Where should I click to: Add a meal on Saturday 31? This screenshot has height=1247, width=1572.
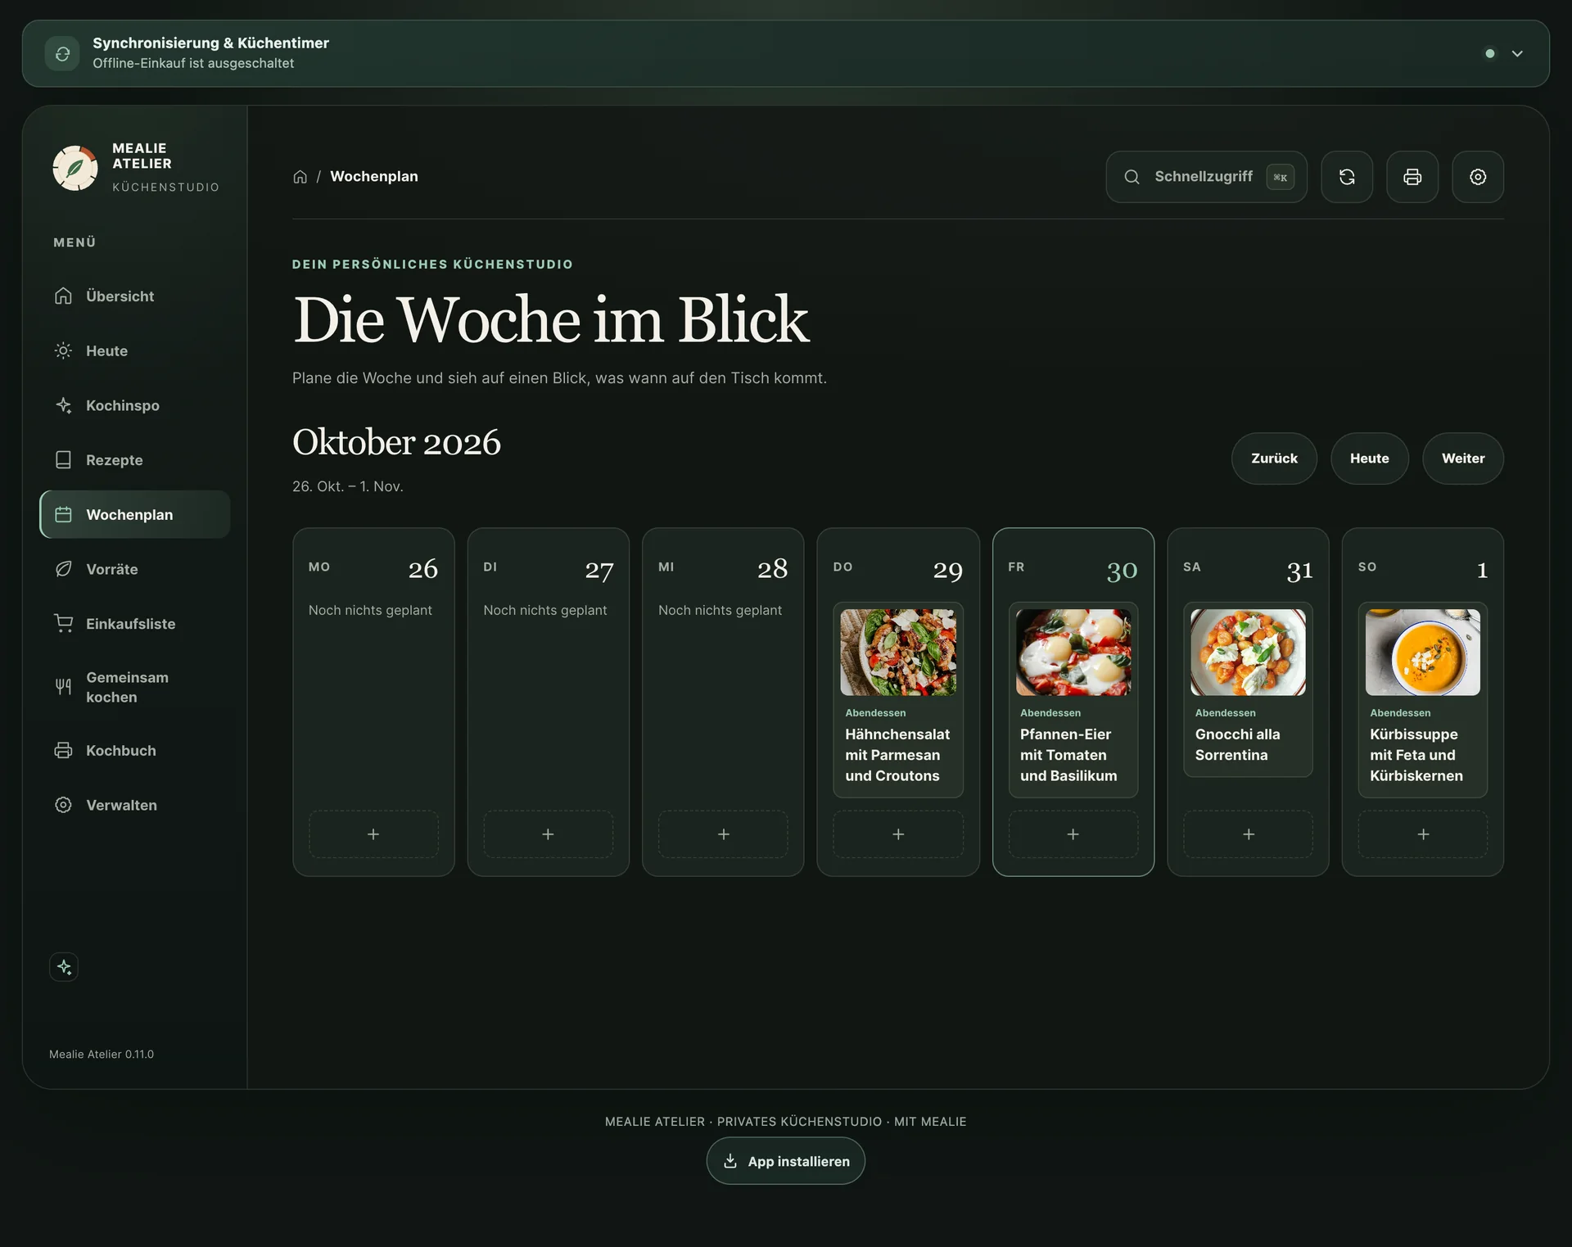point(1248,834)
